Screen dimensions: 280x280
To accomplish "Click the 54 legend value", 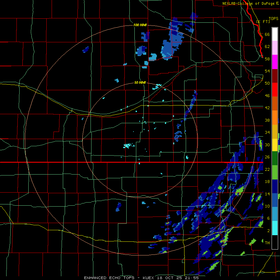I will coord(267,71).
